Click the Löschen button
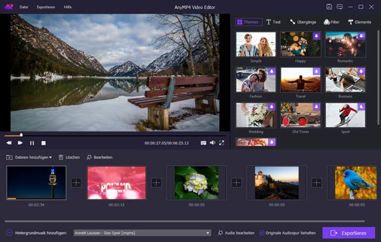Image resolution: width=381 pixels, height=242 pixels. pos(69,157)
